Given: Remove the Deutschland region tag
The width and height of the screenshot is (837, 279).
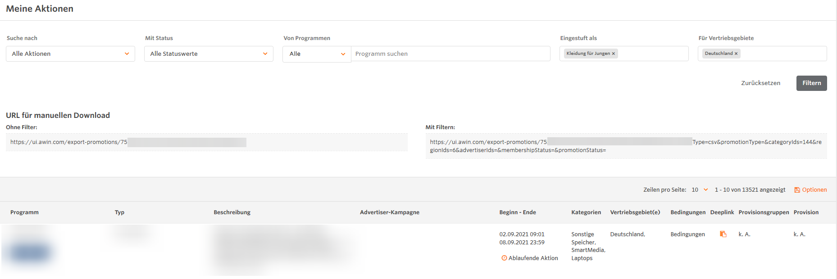Looking at the screenshot, I should click(x=736, y=54).
